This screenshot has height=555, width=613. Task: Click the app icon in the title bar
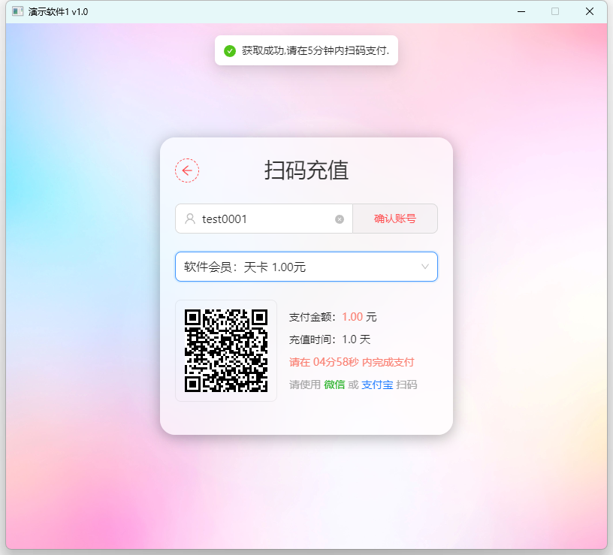tap(17, 11)
